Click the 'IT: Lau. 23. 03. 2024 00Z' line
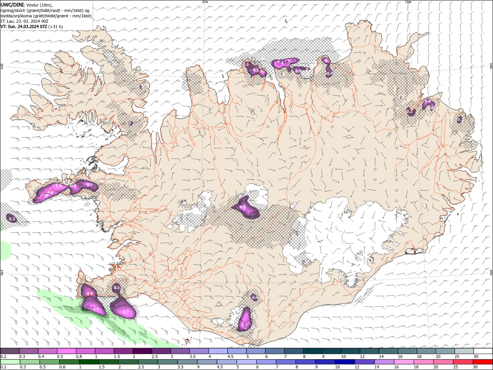 (x=25, y=21)
